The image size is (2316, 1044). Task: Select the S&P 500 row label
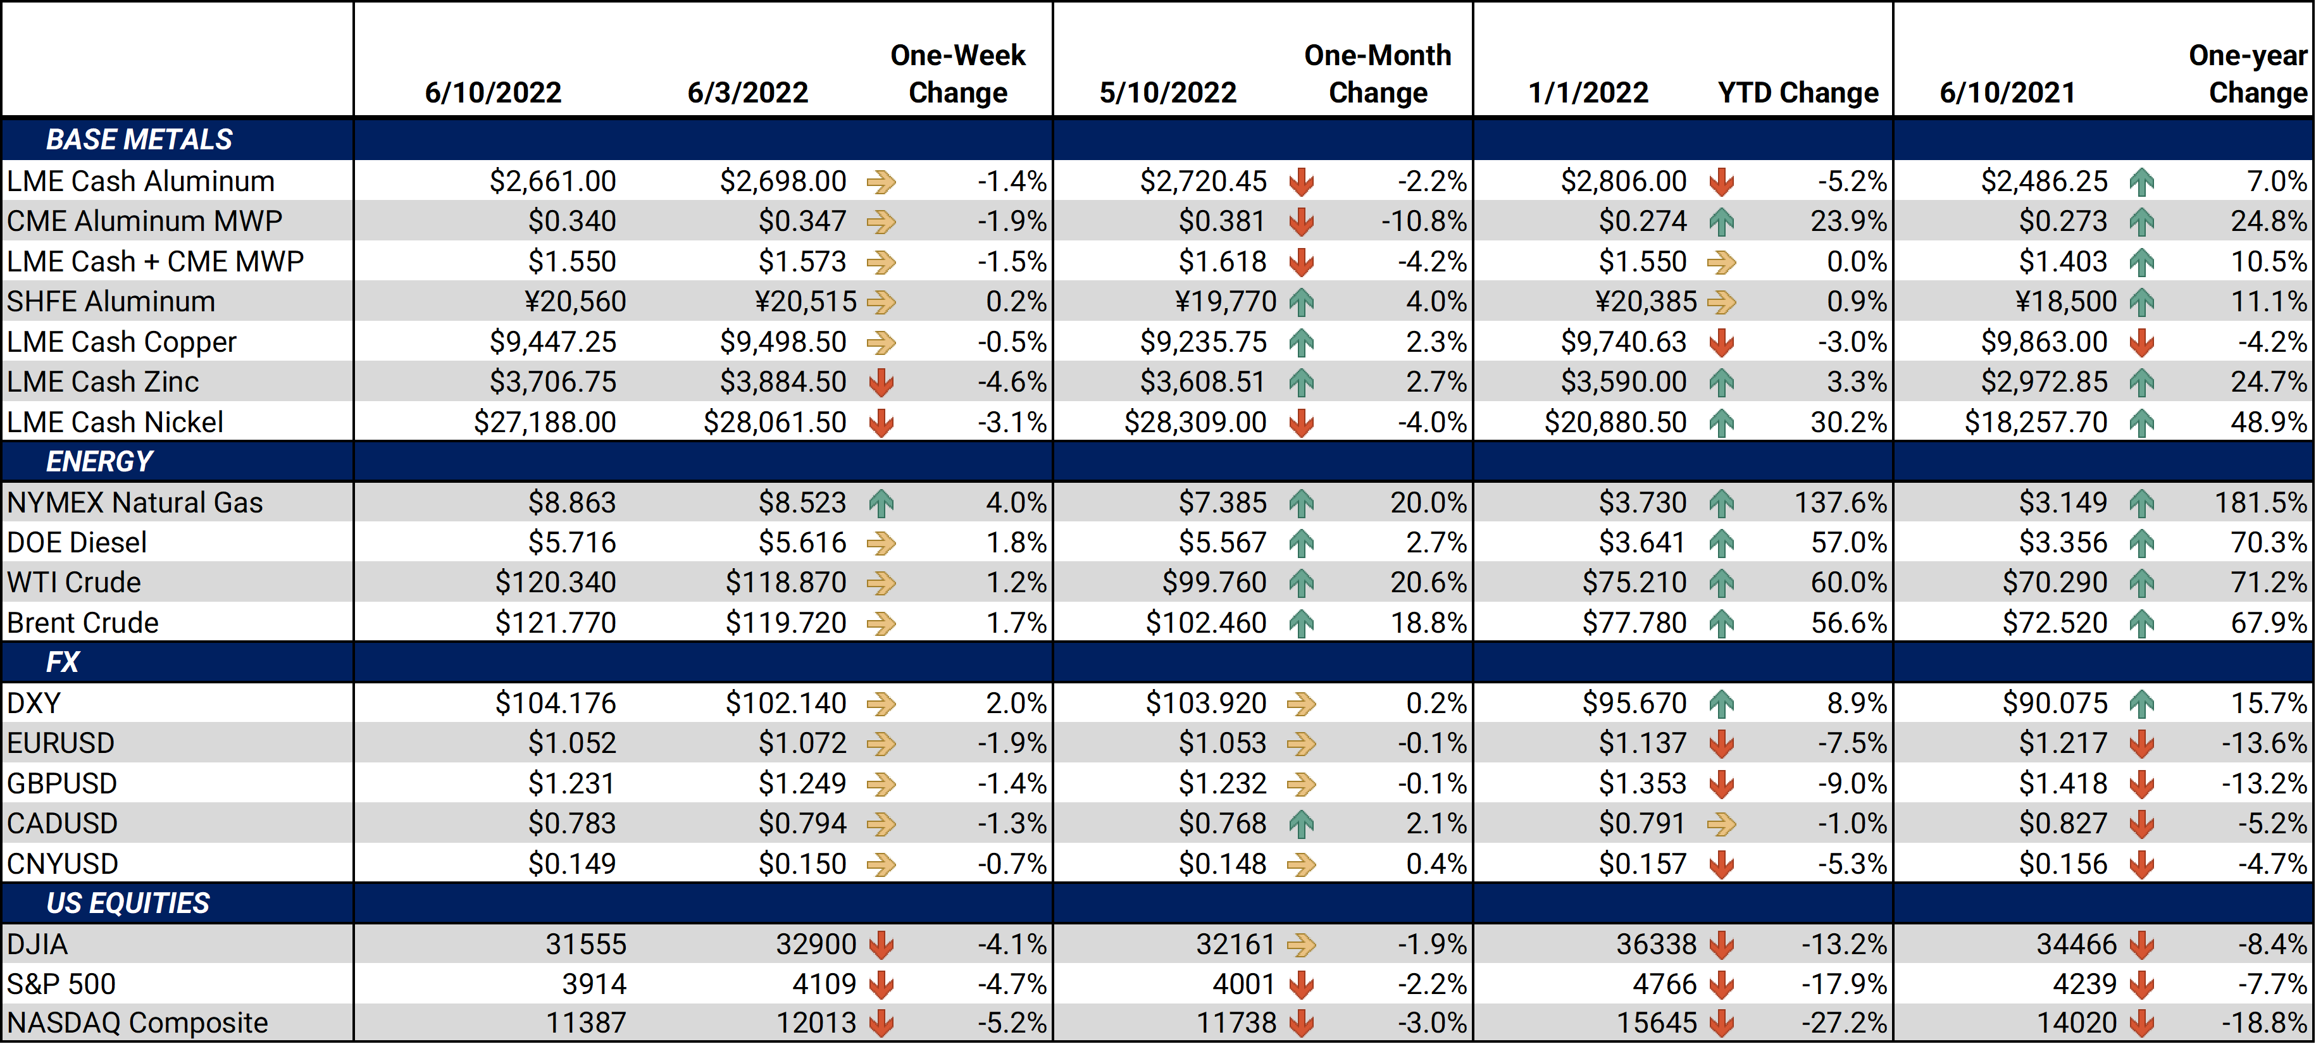point(61,985)
